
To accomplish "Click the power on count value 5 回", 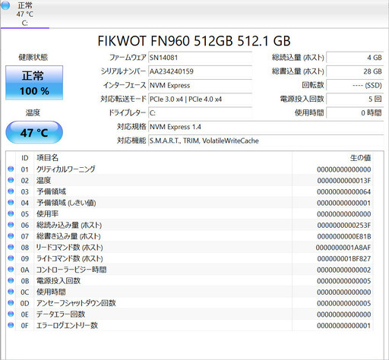I will (355, 99).
